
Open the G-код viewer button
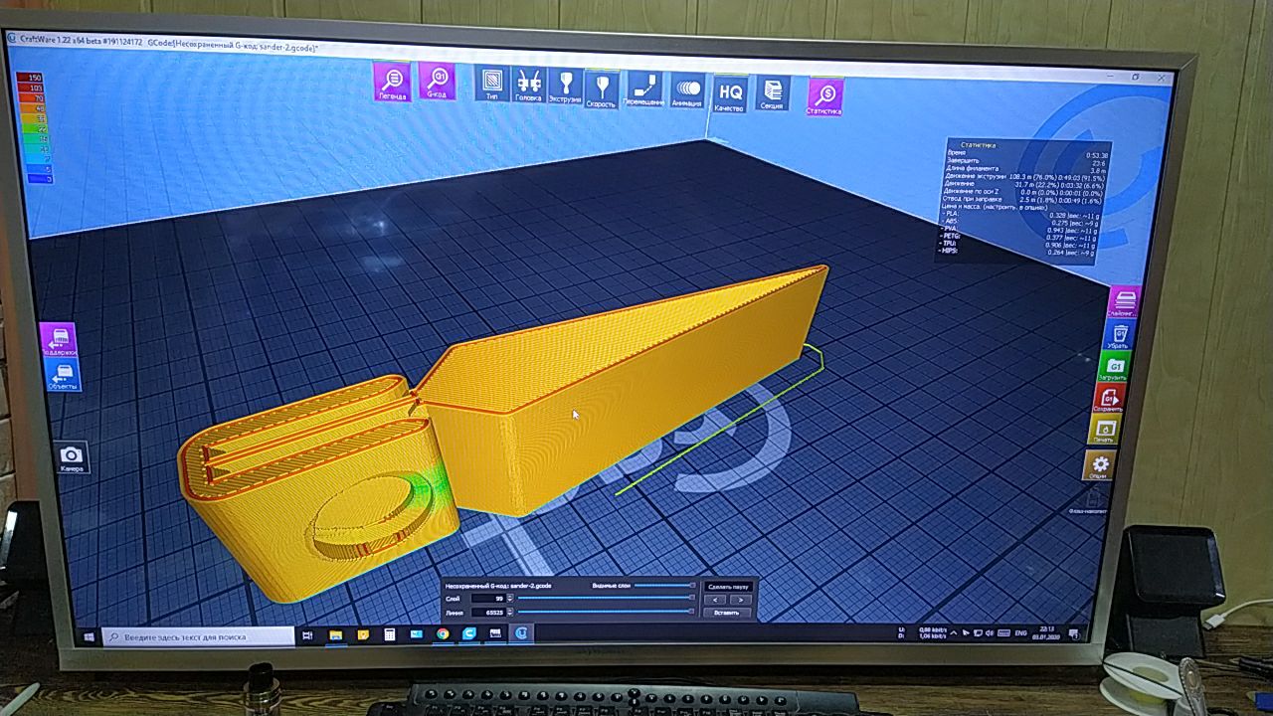(x=436, y=82)
